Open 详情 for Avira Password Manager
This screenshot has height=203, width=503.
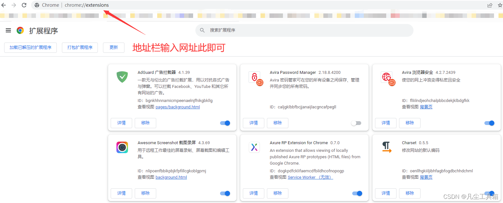tap(253, 123)
